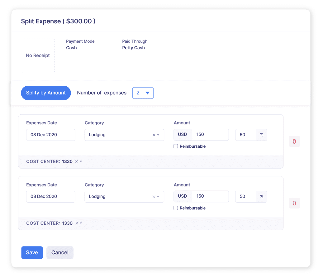Enable Reimbursable for the second expense
This screenshot has height=278, width=323.
tap(176, 208)
